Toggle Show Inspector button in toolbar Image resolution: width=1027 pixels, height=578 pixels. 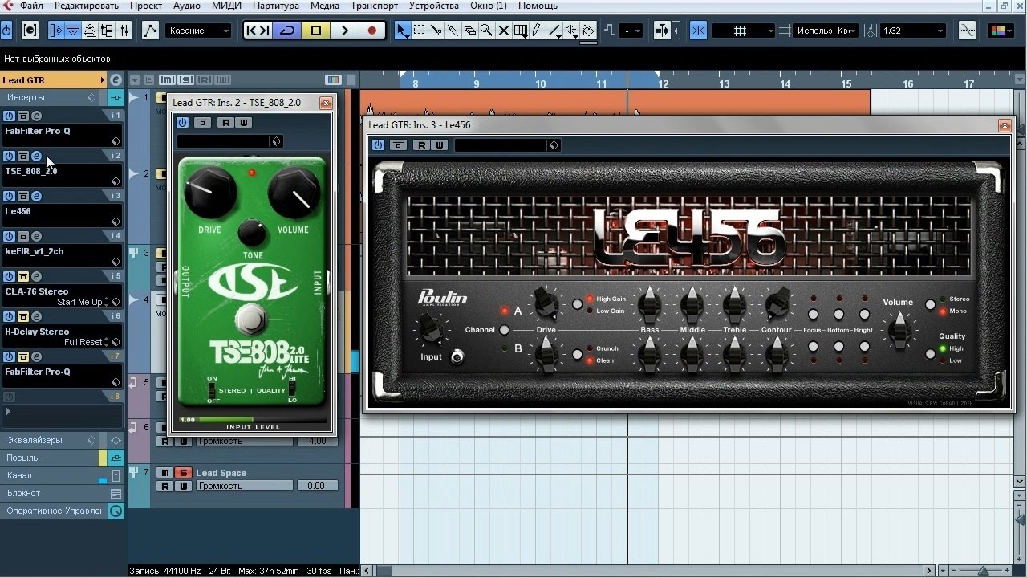(56, 31)
